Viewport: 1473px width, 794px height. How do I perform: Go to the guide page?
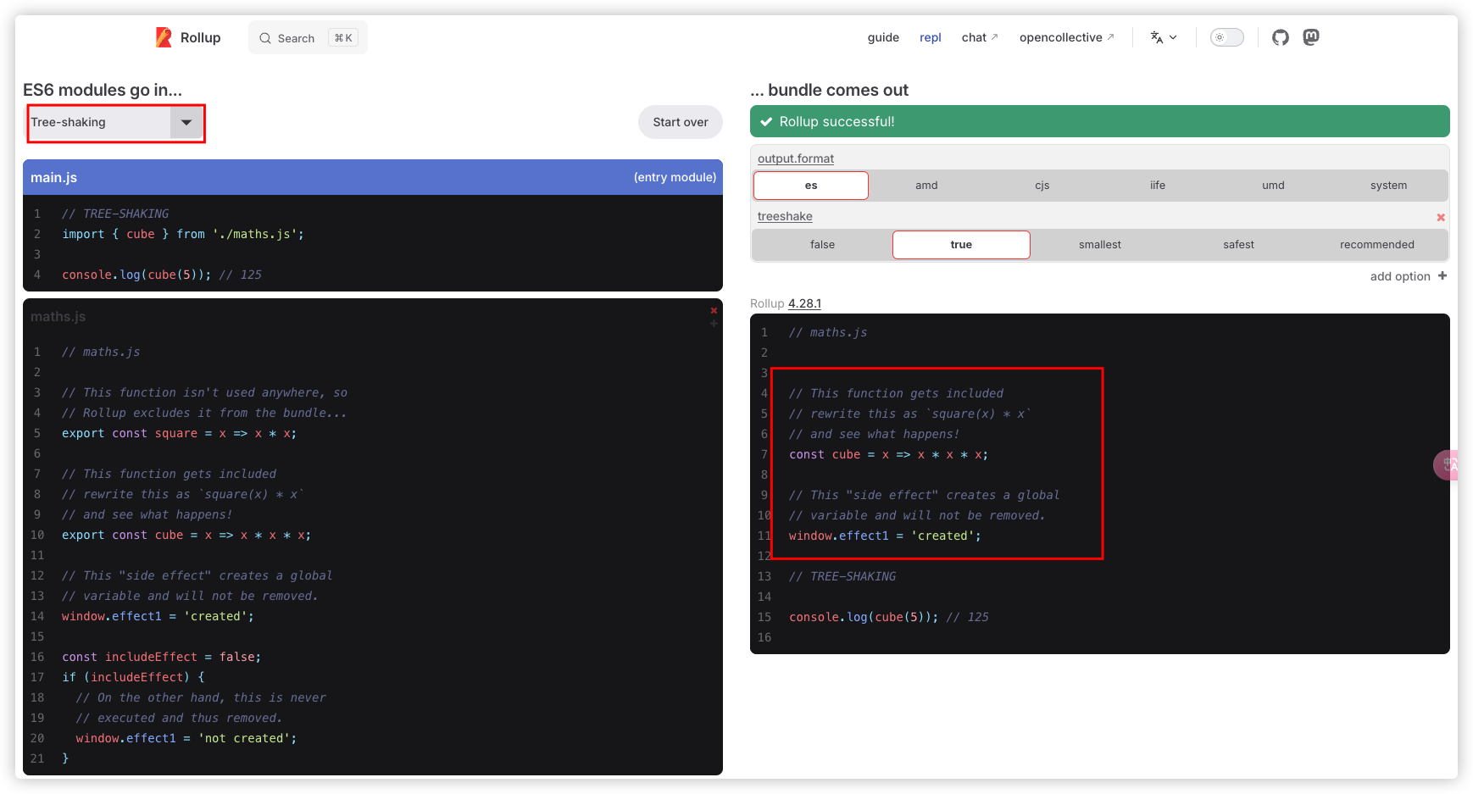[883, 37]
